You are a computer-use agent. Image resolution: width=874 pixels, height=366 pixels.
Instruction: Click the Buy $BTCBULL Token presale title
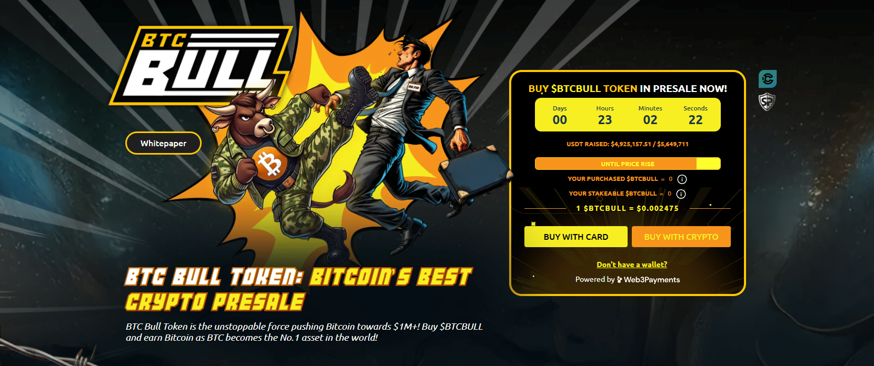[628, 89]
